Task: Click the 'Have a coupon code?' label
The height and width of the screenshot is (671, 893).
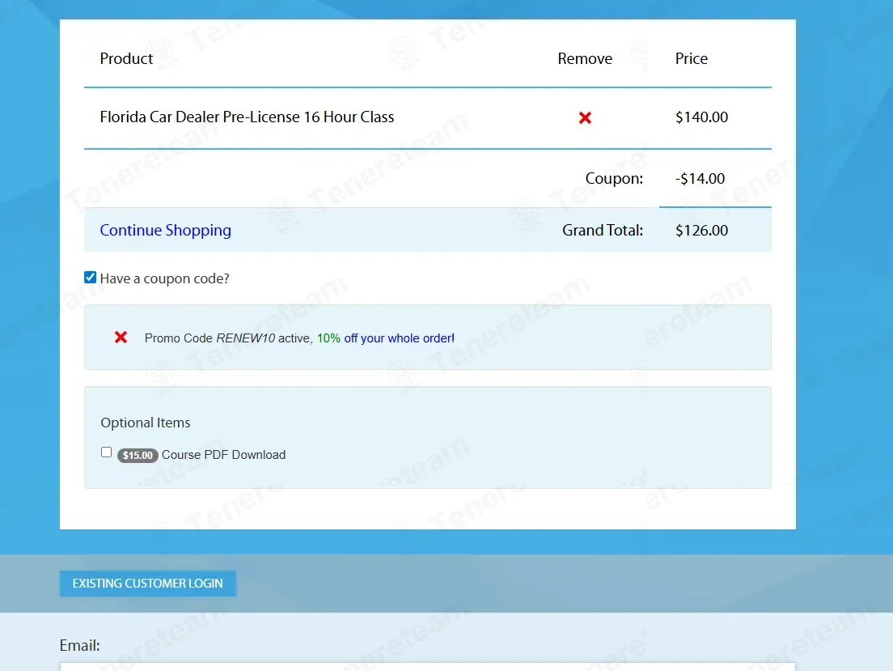Action: (x=164, y=278)
